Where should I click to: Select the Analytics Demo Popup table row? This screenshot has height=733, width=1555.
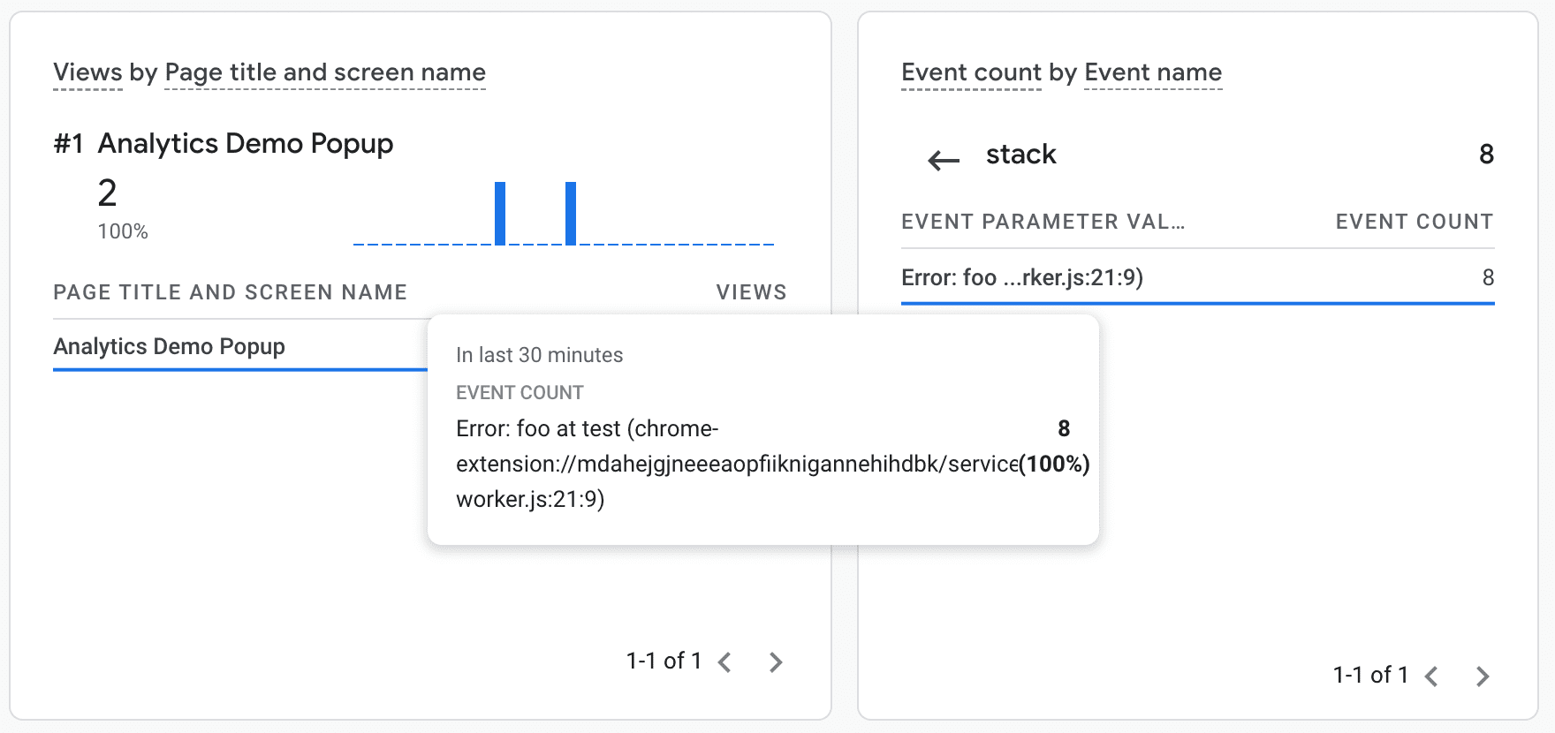[170, 346]
